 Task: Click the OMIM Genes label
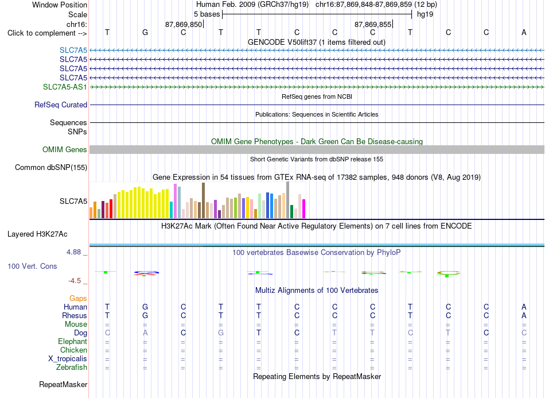click(x=65, y=149)
